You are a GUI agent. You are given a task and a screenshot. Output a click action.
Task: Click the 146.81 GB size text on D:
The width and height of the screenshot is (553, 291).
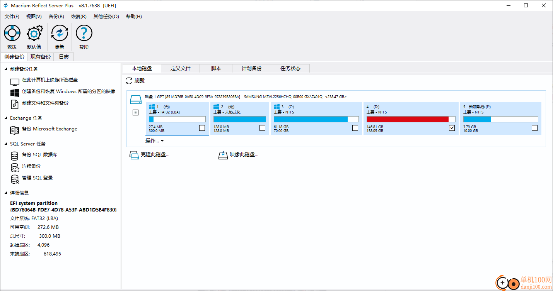click(375, 127)
